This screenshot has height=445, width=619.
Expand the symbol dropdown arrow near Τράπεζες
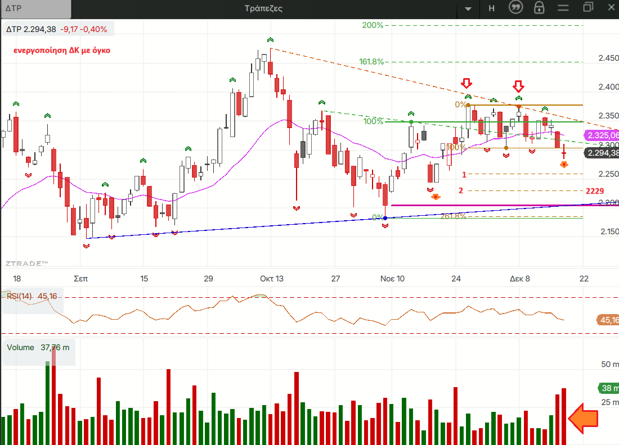click(468, 9)
